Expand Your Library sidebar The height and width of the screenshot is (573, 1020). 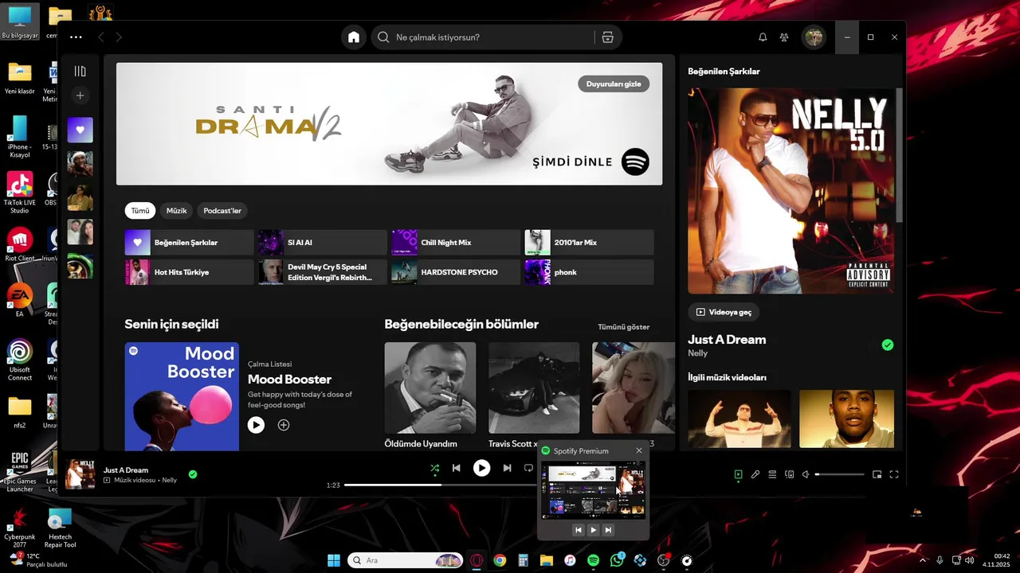(x=80, y=71)
